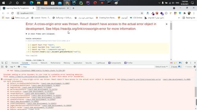Open React Profiler tab
197x110 pixels.
click(128, 63)
